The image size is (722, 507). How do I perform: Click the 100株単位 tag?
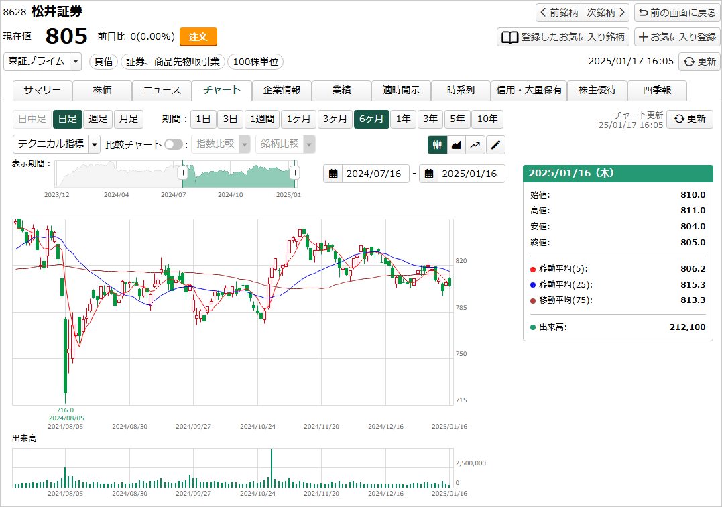pos(255,62)
